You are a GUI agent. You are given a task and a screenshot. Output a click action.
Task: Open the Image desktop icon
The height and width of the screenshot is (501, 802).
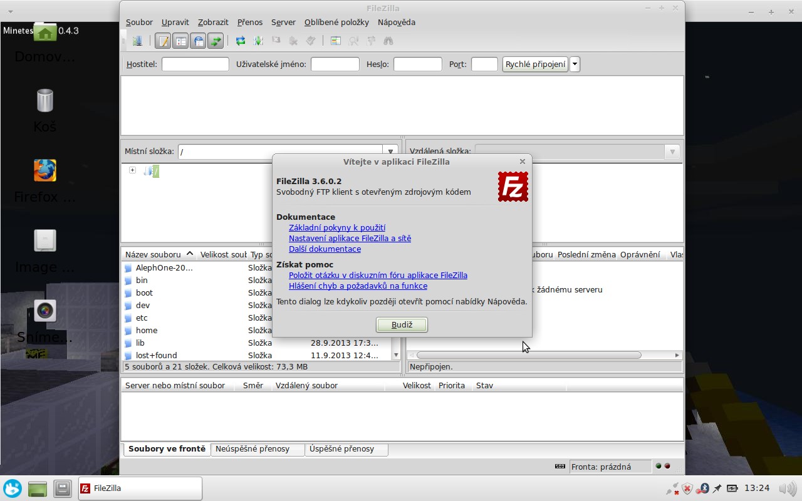(x=44, y=240)
